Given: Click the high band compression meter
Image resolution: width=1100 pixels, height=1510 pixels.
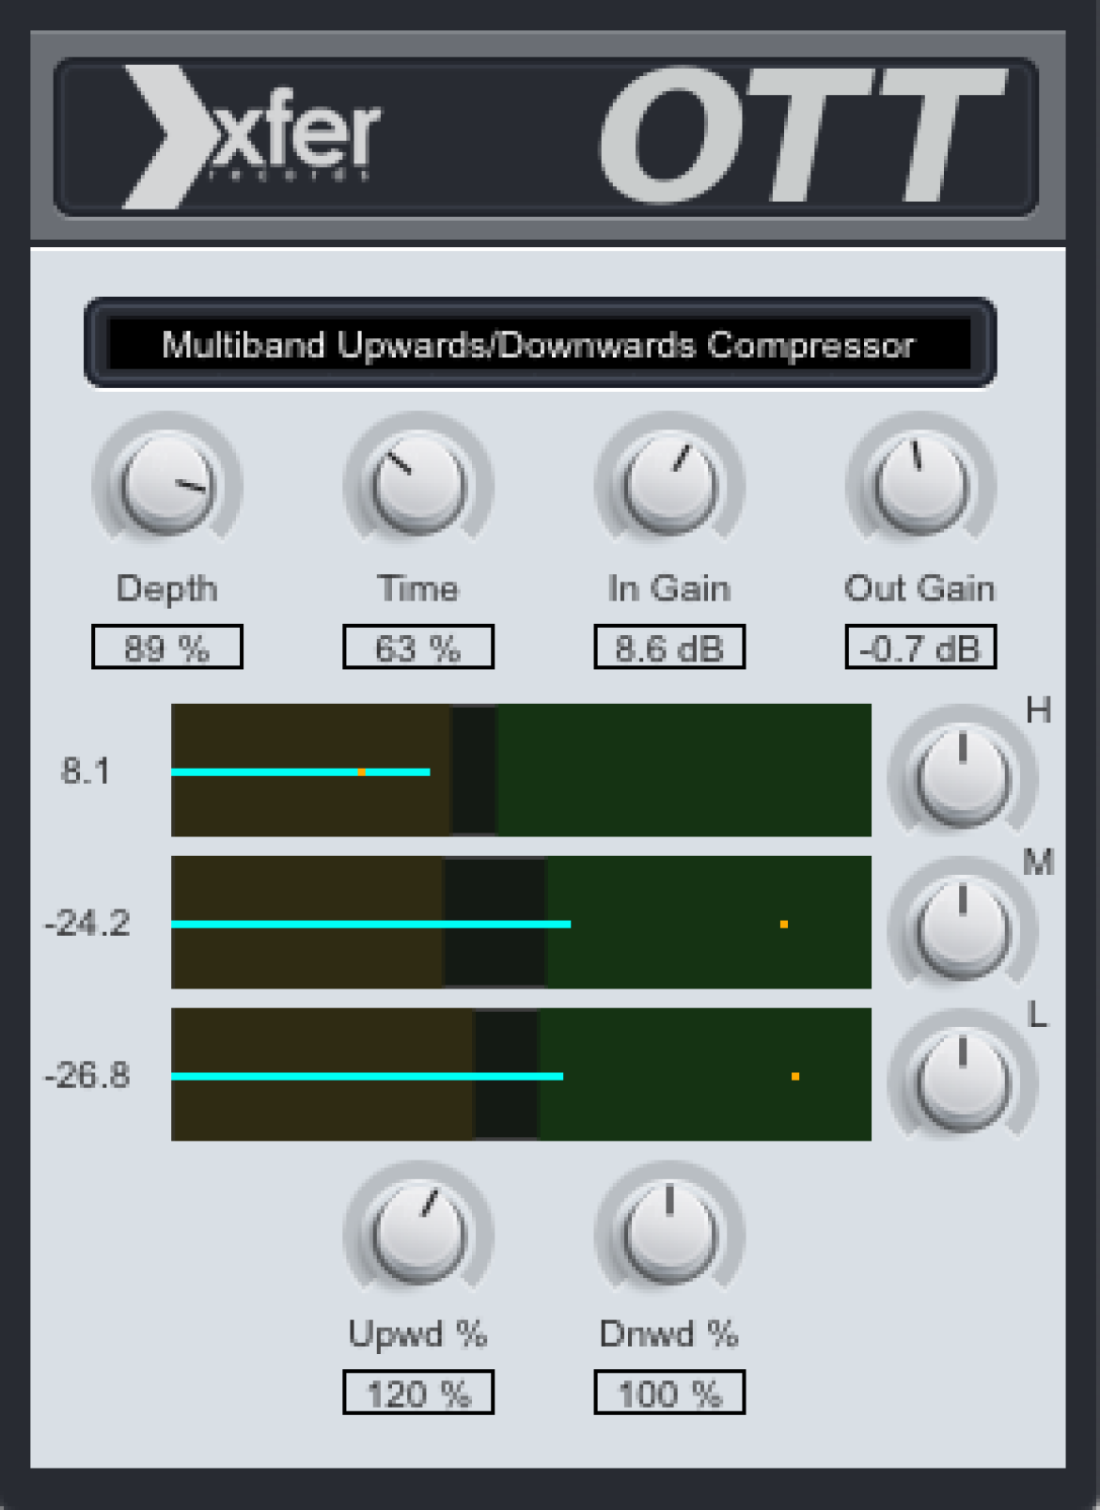Looking at the screenshot, I should pyautogui.click(x=521, y=771).
